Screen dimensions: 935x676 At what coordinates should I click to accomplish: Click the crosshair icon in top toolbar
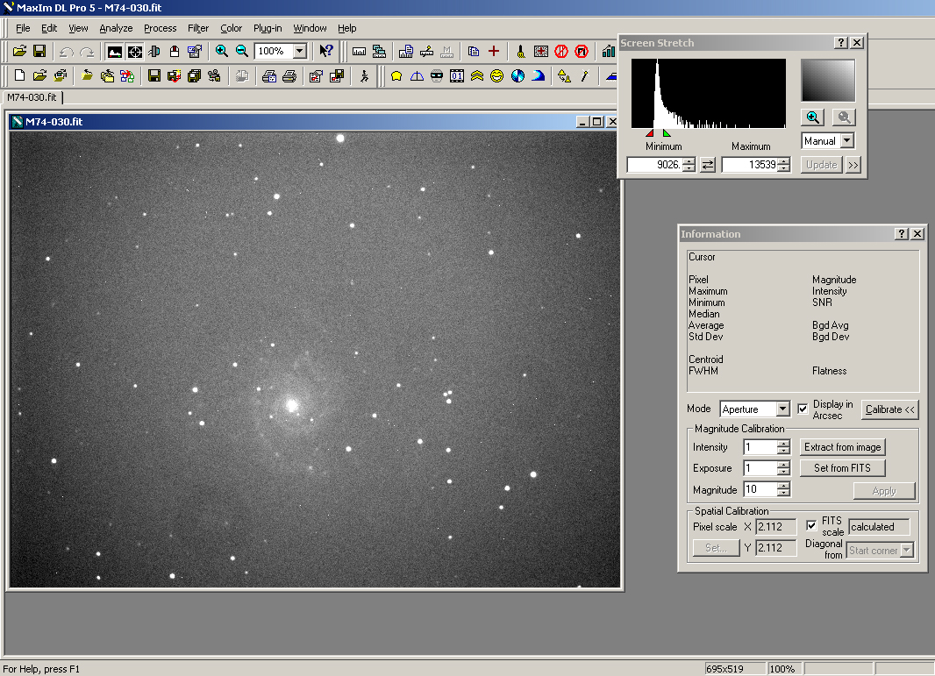[x=135, y=52]
